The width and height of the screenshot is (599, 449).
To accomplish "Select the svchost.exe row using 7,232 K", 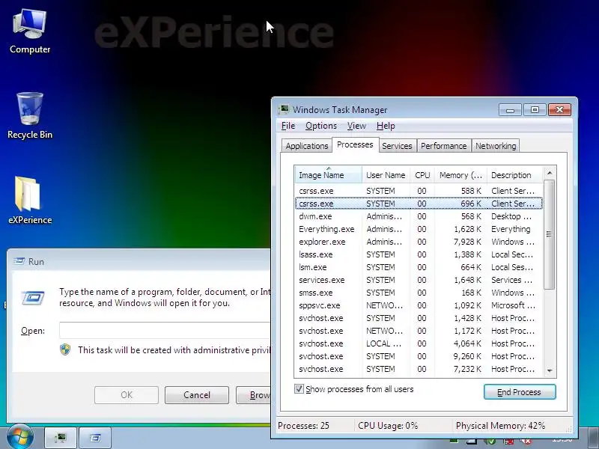I will click(419, 369).
